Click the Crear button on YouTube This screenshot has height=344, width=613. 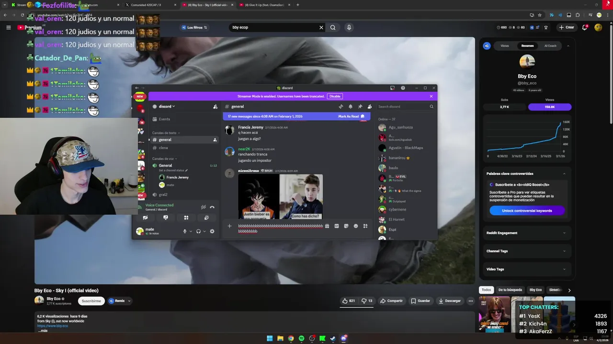tap(567, 27)
